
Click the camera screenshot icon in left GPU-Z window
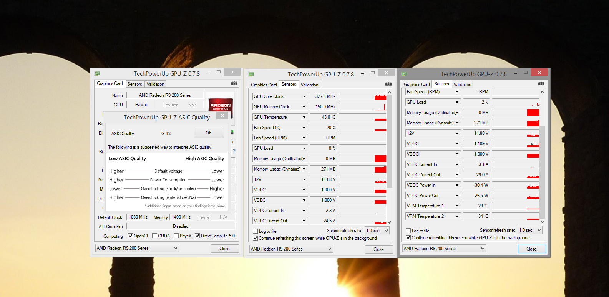pyautogui.click(x=234, y=83)
